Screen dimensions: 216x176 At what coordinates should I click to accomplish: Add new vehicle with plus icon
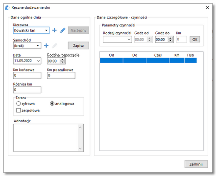pos(47,45)
